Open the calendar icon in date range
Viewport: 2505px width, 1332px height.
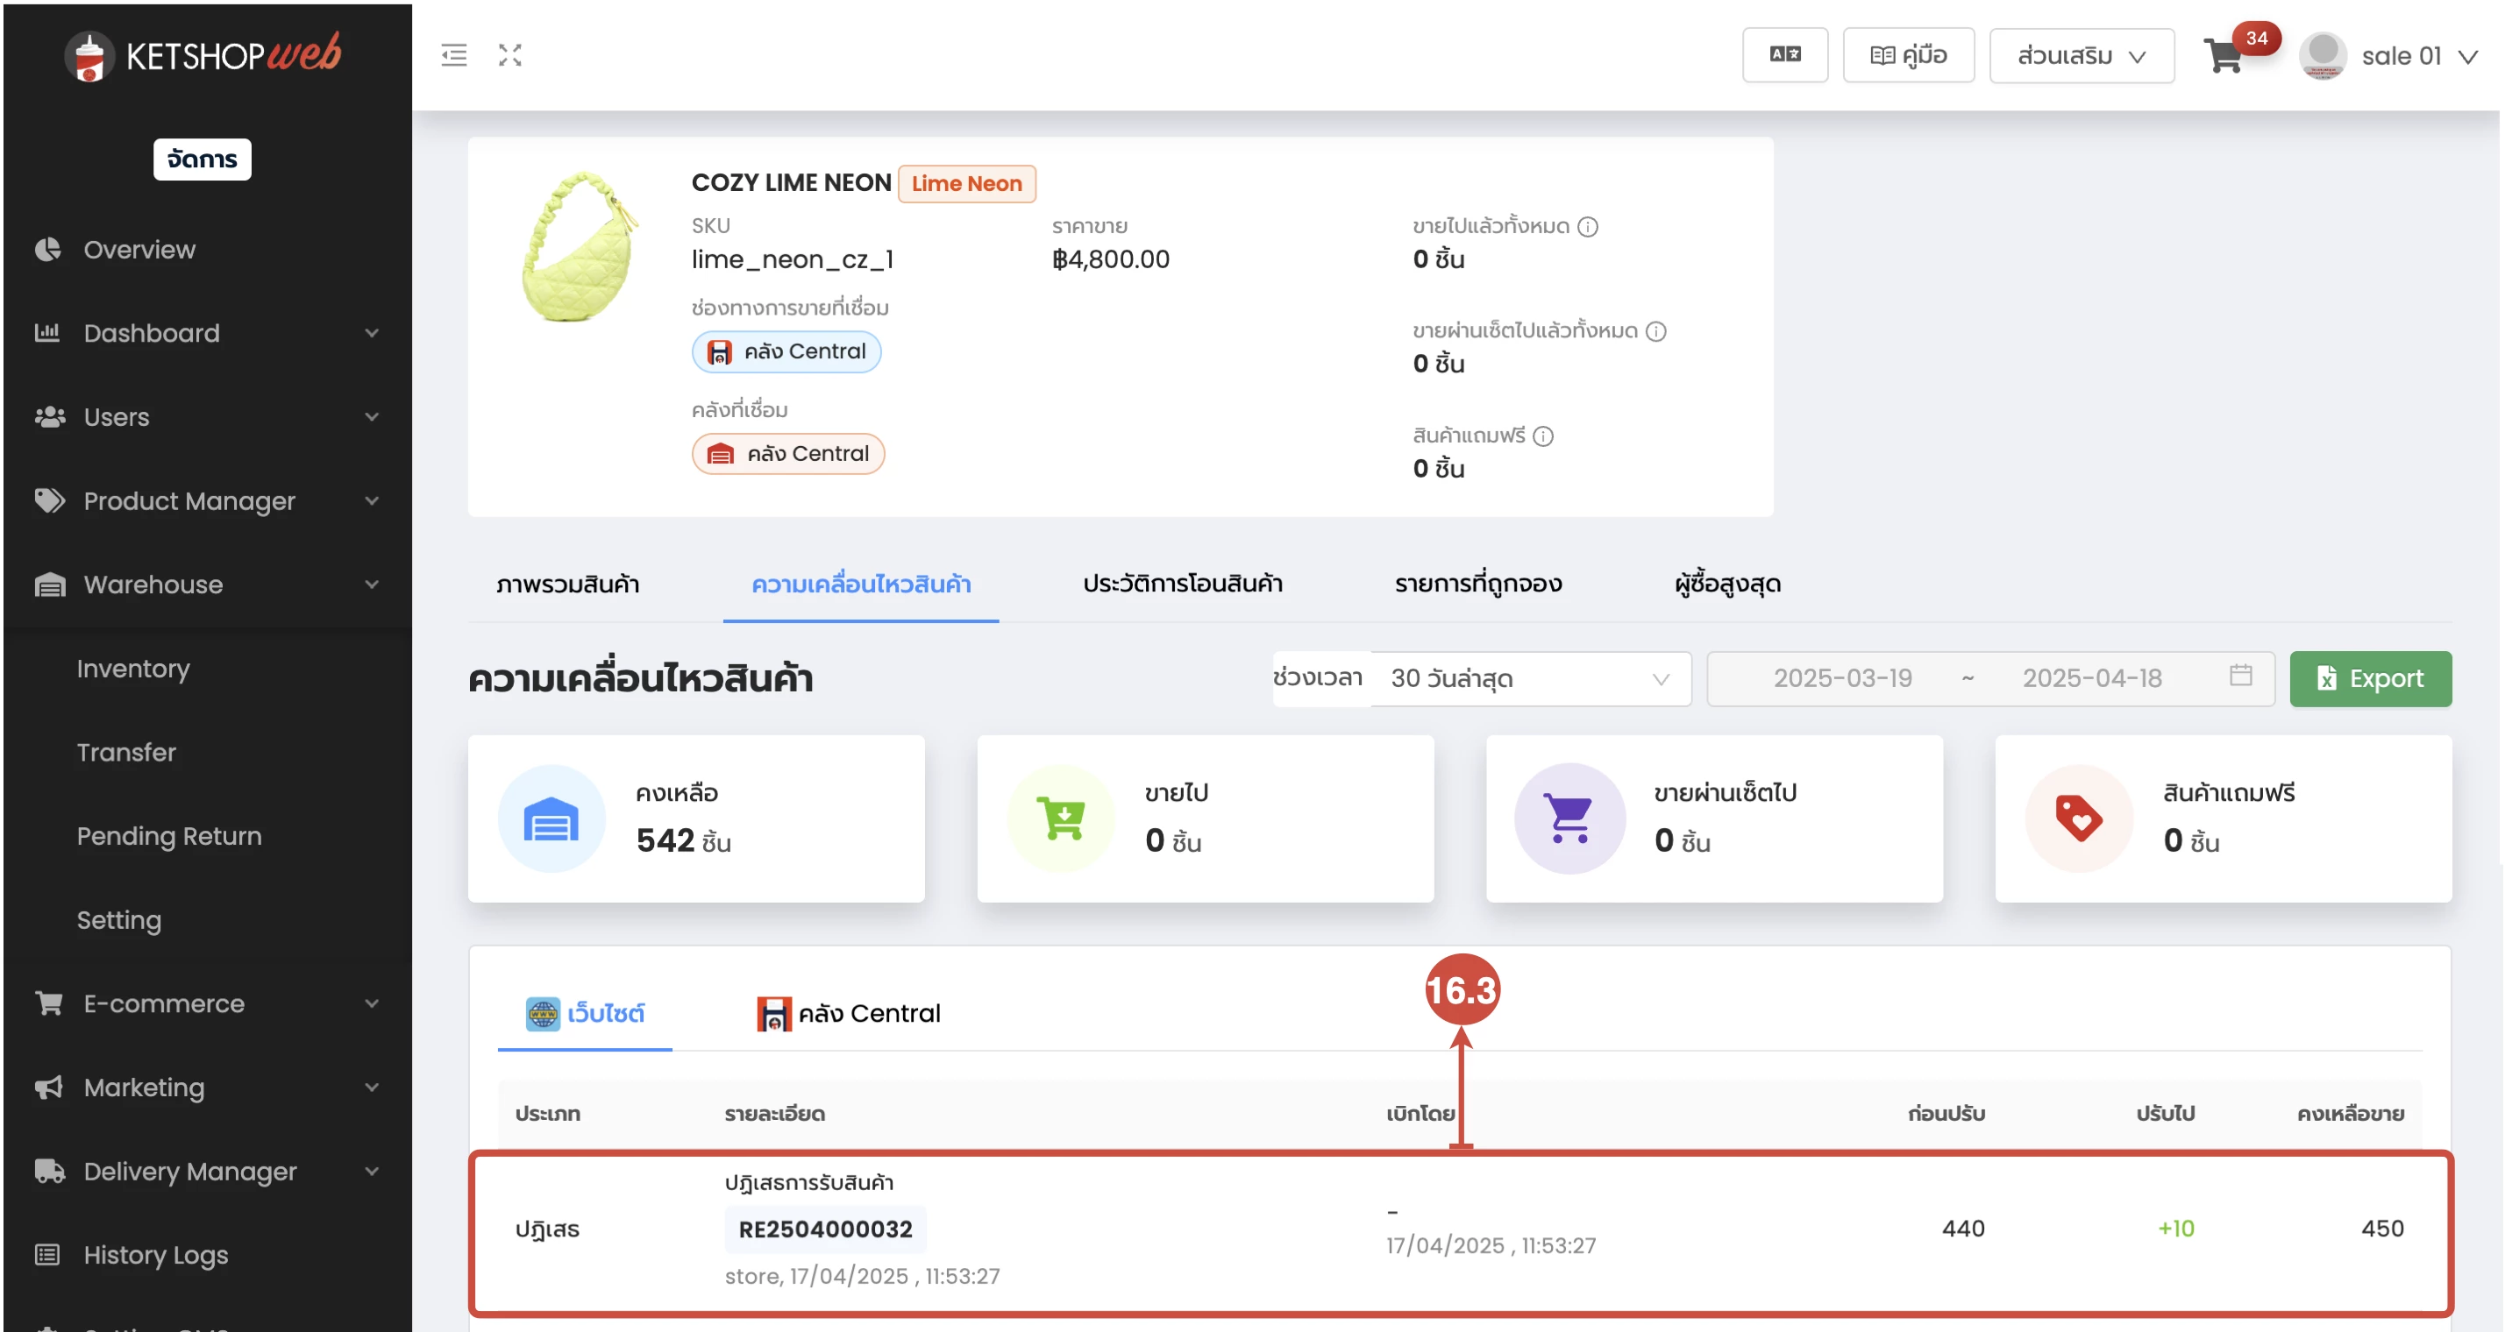pos(2240,677)
